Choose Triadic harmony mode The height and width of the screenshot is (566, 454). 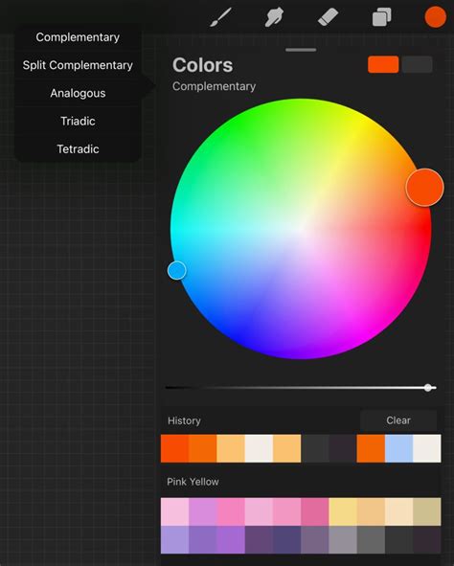coord(78,121)
